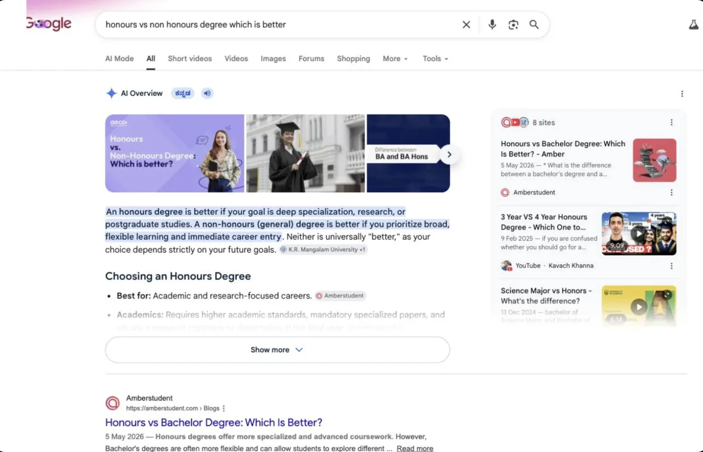Click the https://amberstudent.com › Blogs URL text
This screenshot has width=703, height=452.
pos(172,408)
